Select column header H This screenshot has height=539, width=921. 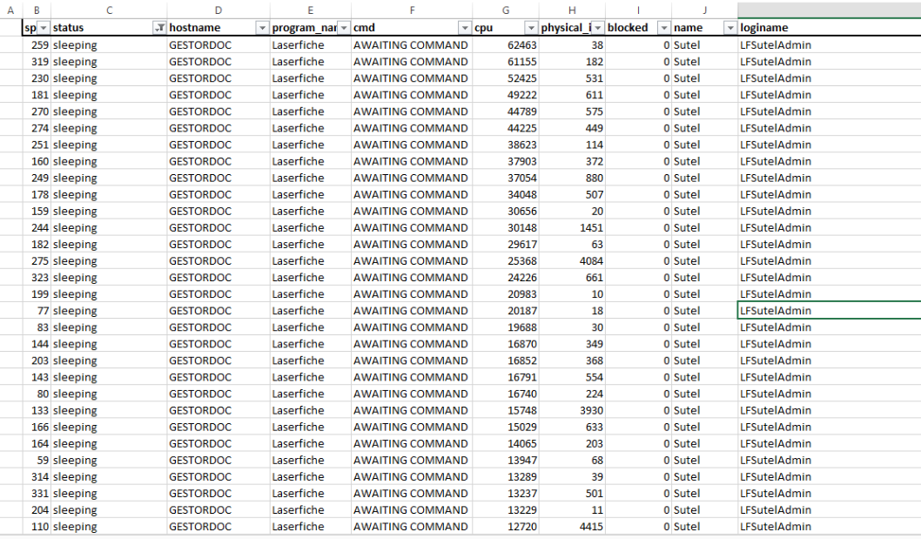pos(572,10)
